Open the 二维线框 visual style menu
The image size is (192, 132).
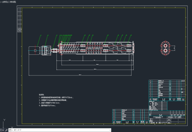coord(12,2)
